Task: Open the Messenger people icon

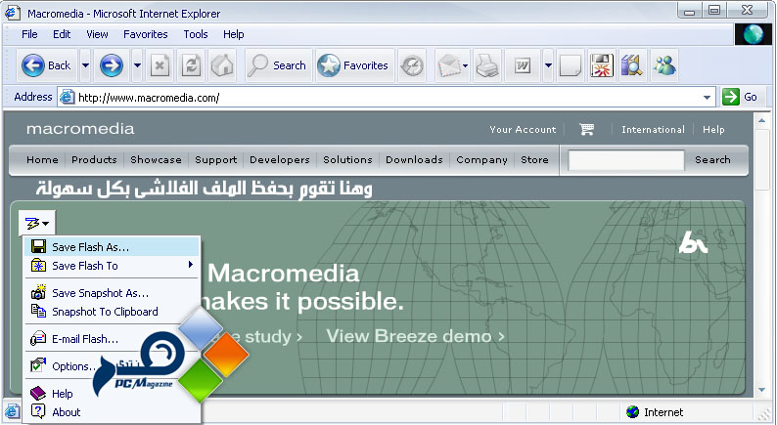Action: click(664, 65)
